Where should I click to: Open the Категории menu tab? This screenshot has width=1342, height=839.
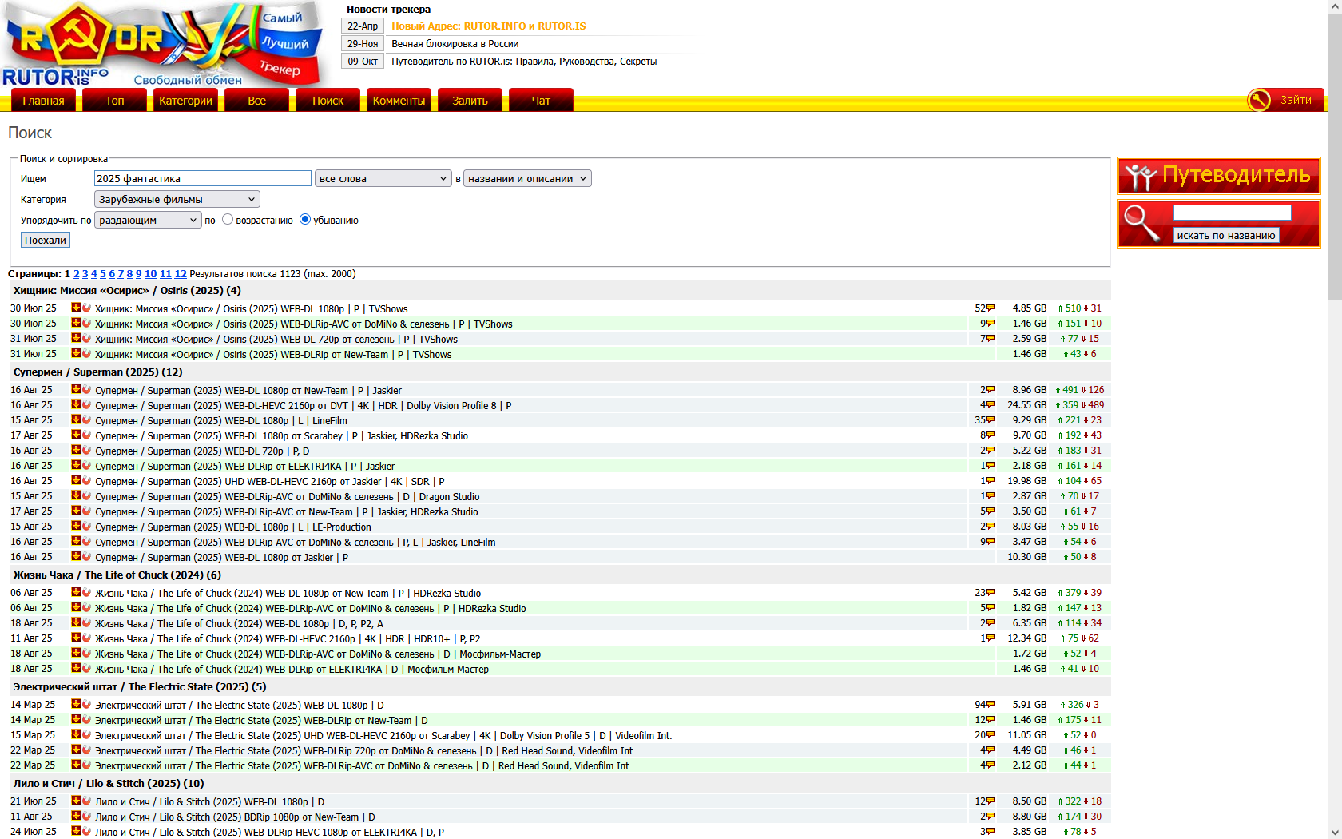(x=185, y=100)
